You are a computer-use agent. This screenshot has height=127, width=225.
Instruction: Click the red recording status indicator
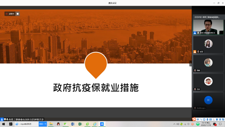(x=10, y=14)
